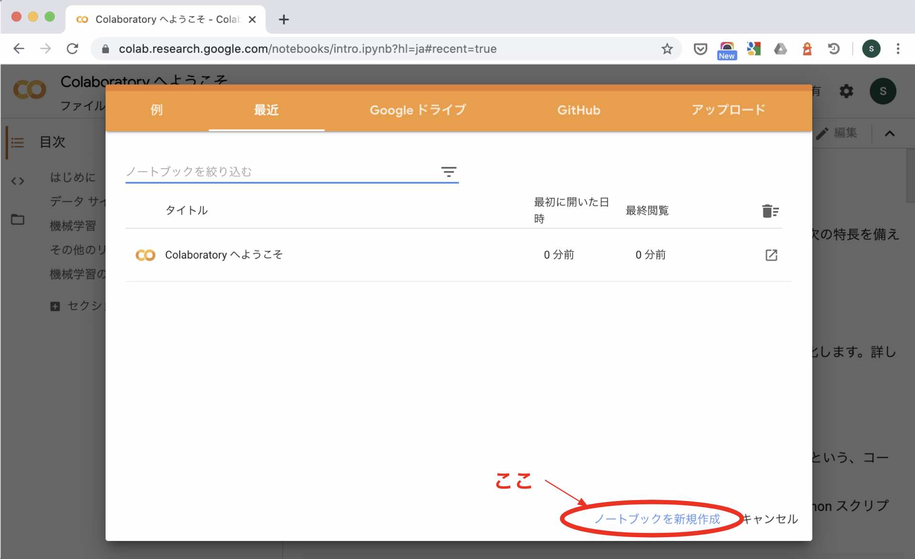Open a new browser tab

point(284,19)
